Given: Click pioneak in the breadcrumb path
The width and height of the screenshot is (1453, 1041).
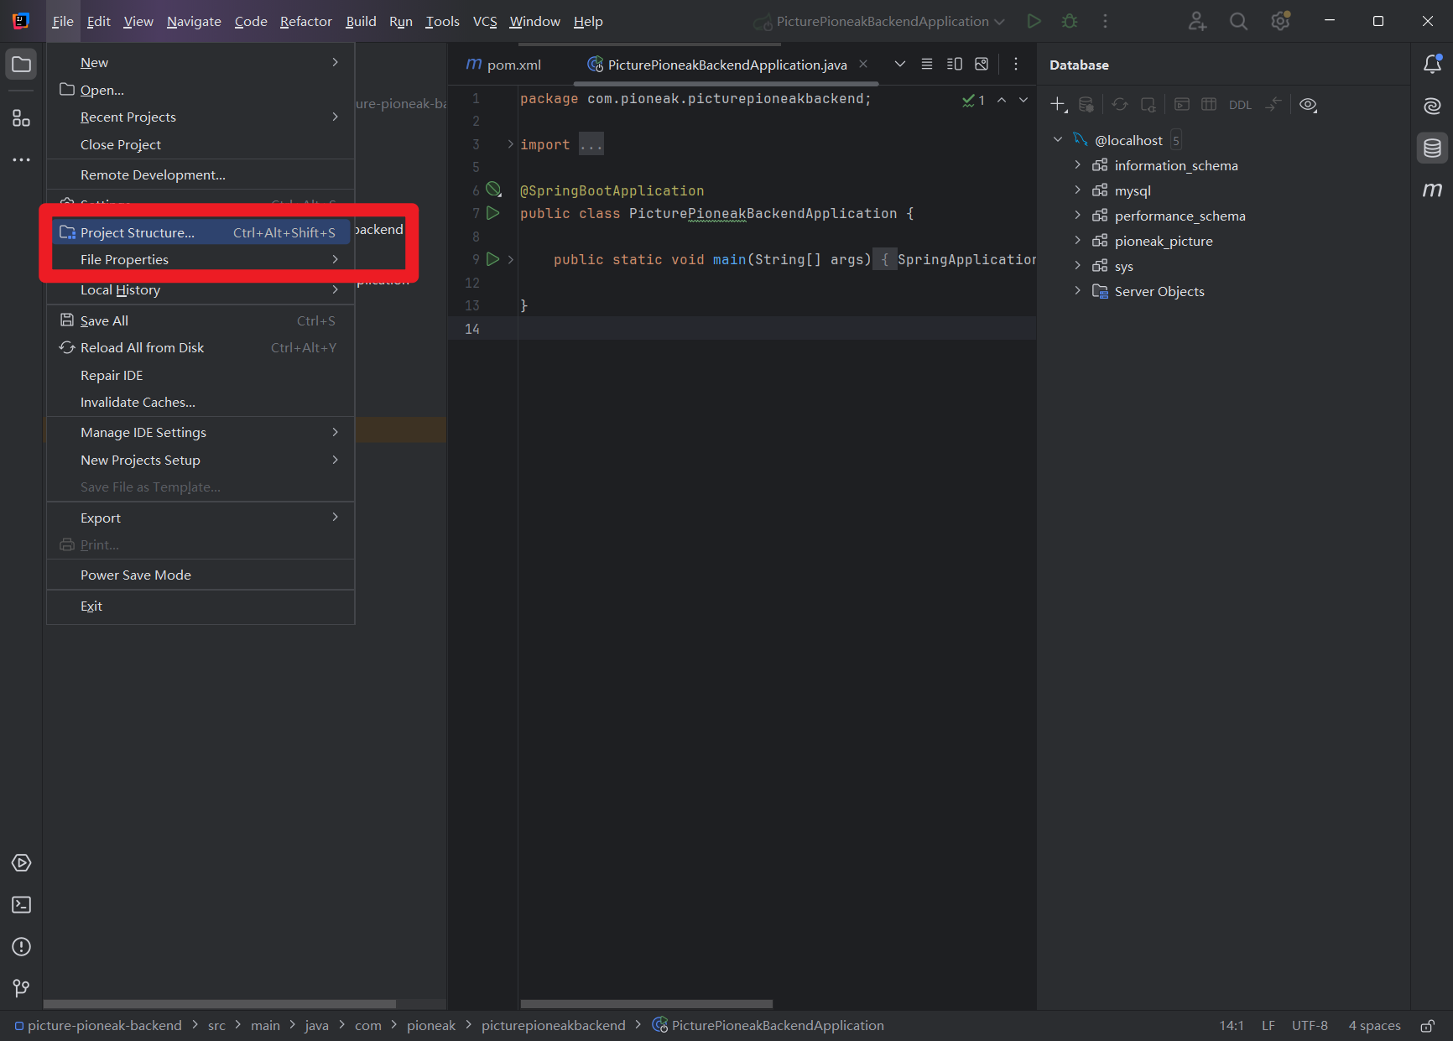Looking at the screenshot, I should point(431,1025).
